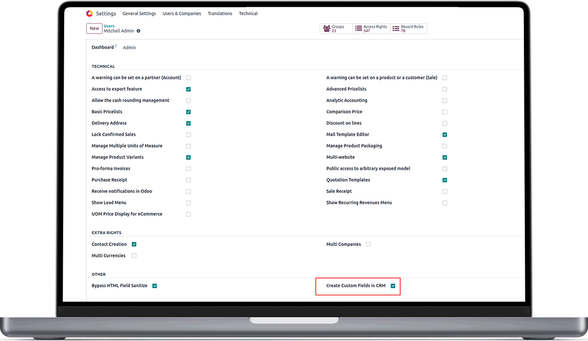Check the Show Lead Menu box

[189, 203]
